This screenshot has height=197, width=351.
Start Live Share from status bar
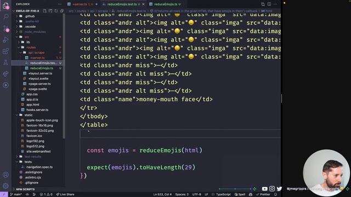65,194
